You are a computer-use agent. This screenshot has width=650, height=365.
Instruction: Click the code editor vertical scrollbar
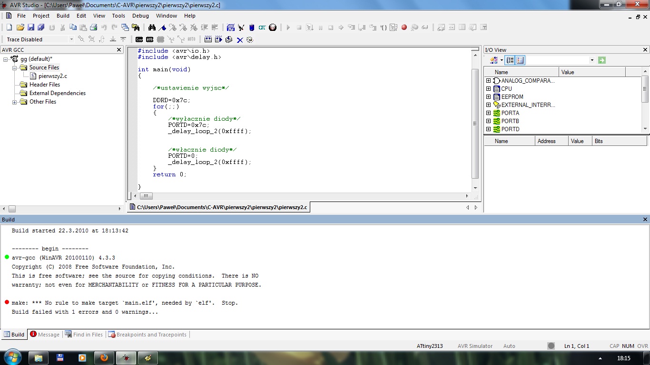(475, 123)
